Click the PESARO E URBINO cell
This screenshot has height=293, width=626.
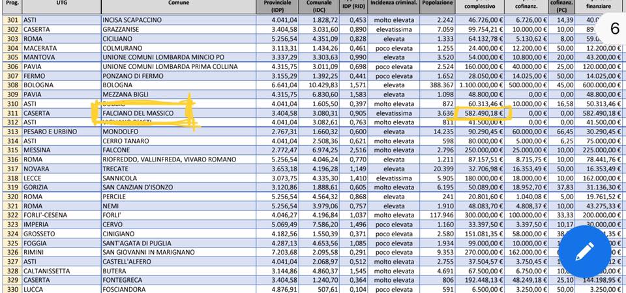[x=61, y=132]
